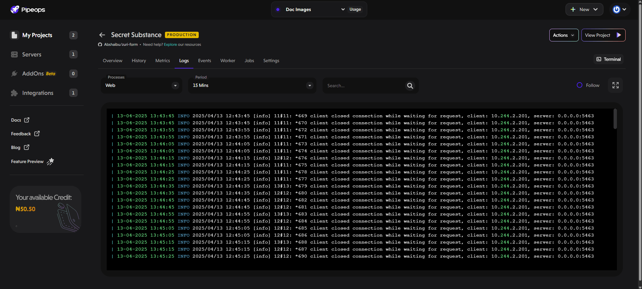Switch to the Overview tab

112,60
